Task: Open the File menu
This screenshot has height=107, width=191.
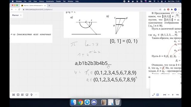Action: [25, 1]
